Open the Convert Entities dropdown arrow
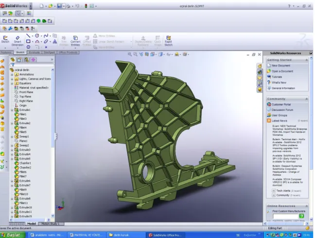Screen dimensions: 315x238 pos(75,48)
